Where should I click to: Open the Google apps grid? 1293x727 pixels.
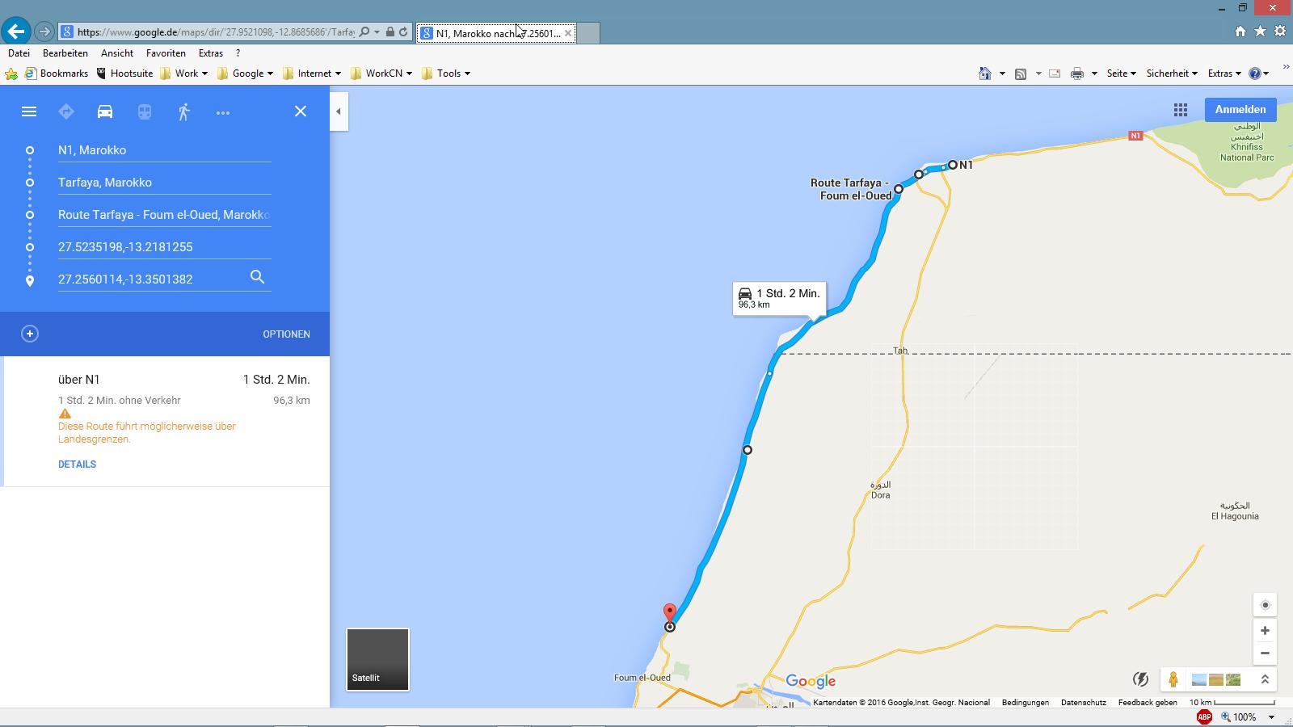(x=1181, y=110)
